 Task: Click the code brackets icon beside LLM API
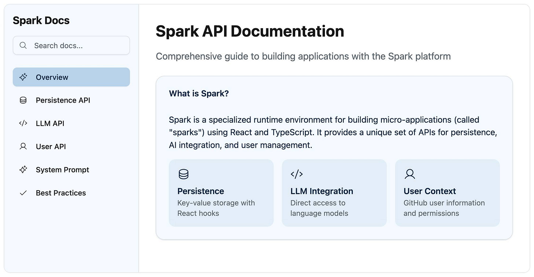pos(23,123)
